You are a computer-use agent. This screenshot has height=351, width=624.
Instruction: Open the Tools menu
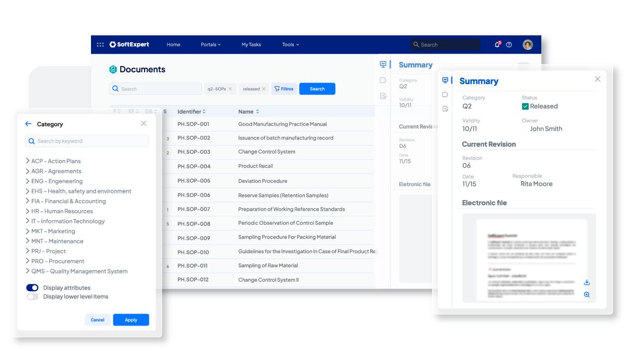click(x=289, y=44)
